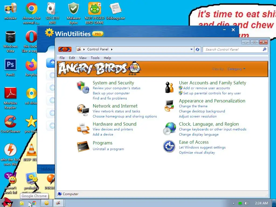Expand the arrow after Control Panel breadcrumb
Viewport: 276px width, 207px height.
(x=112, y=50)
